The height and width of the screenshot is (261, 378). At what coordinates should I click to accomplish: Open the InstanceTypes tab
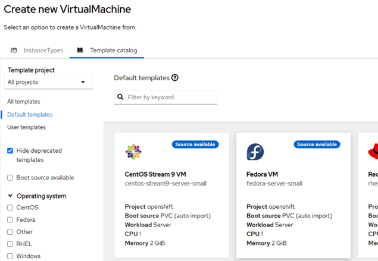tap(37, 51)
